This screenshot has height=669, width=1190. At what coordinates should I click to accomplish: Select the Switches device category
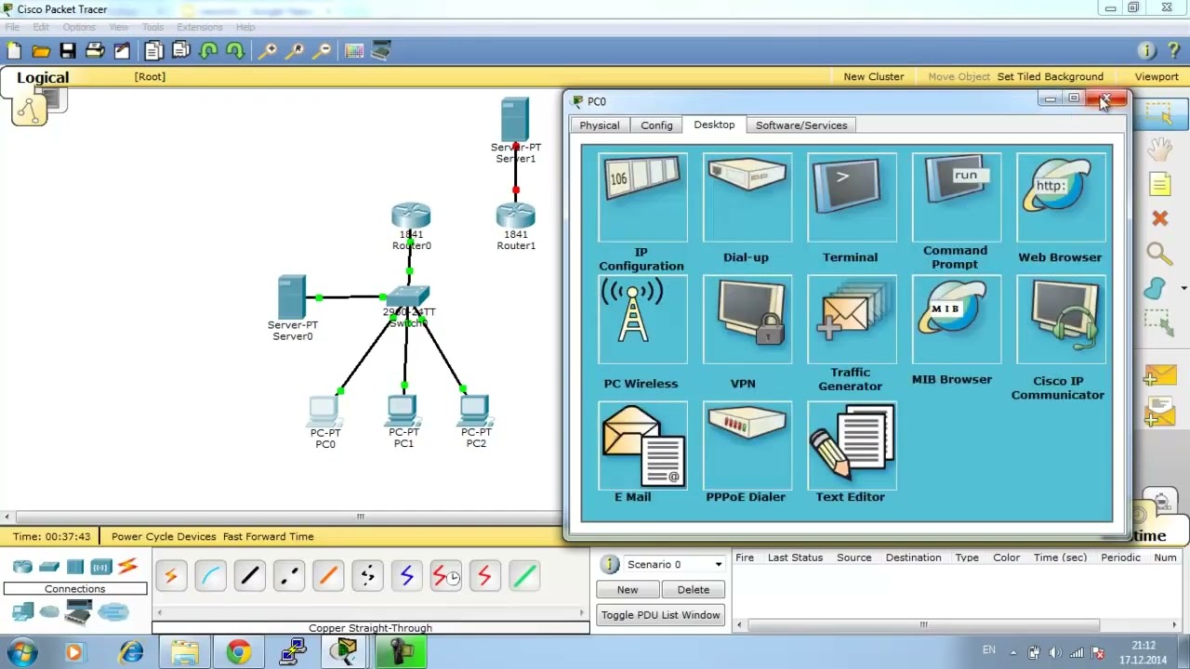49,567
